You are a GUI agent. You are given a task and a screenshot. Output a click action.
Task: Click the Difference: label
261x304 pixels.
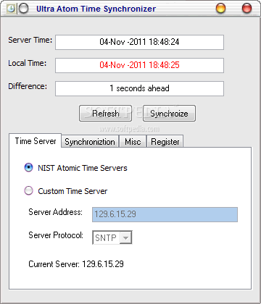(28, 86)
